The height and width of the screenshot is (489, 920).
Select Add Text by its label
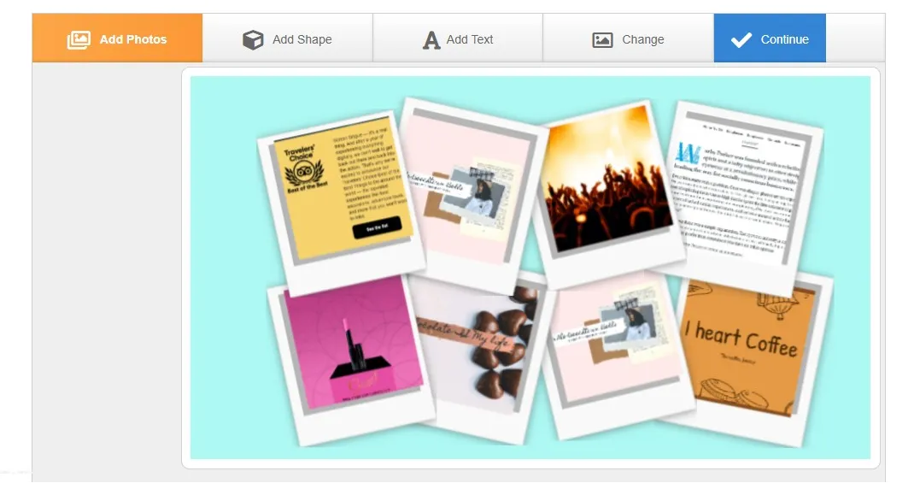point(469,39)
